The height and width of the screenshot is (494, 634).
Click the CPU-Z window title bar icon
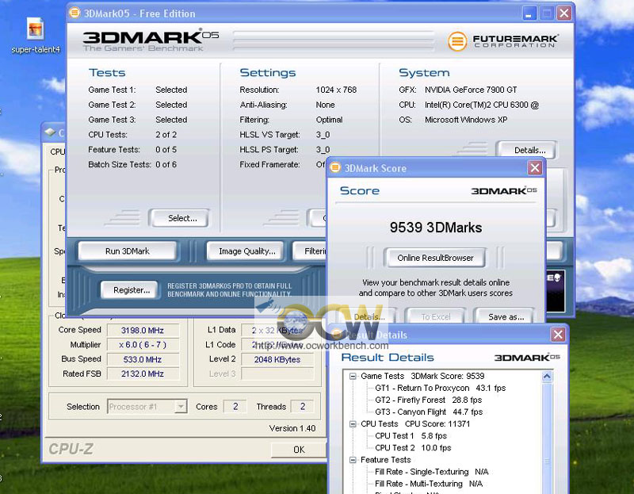[x=50, y=132]
